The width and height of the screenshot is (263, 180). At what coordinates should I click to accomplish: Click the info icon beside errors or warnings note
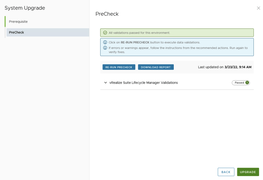coord(105,48)
